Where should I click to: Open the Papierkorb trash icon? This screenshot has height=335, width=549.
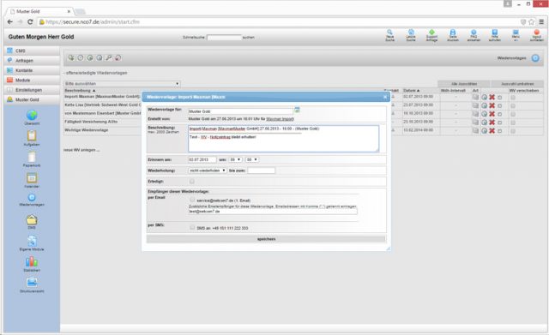32,157
